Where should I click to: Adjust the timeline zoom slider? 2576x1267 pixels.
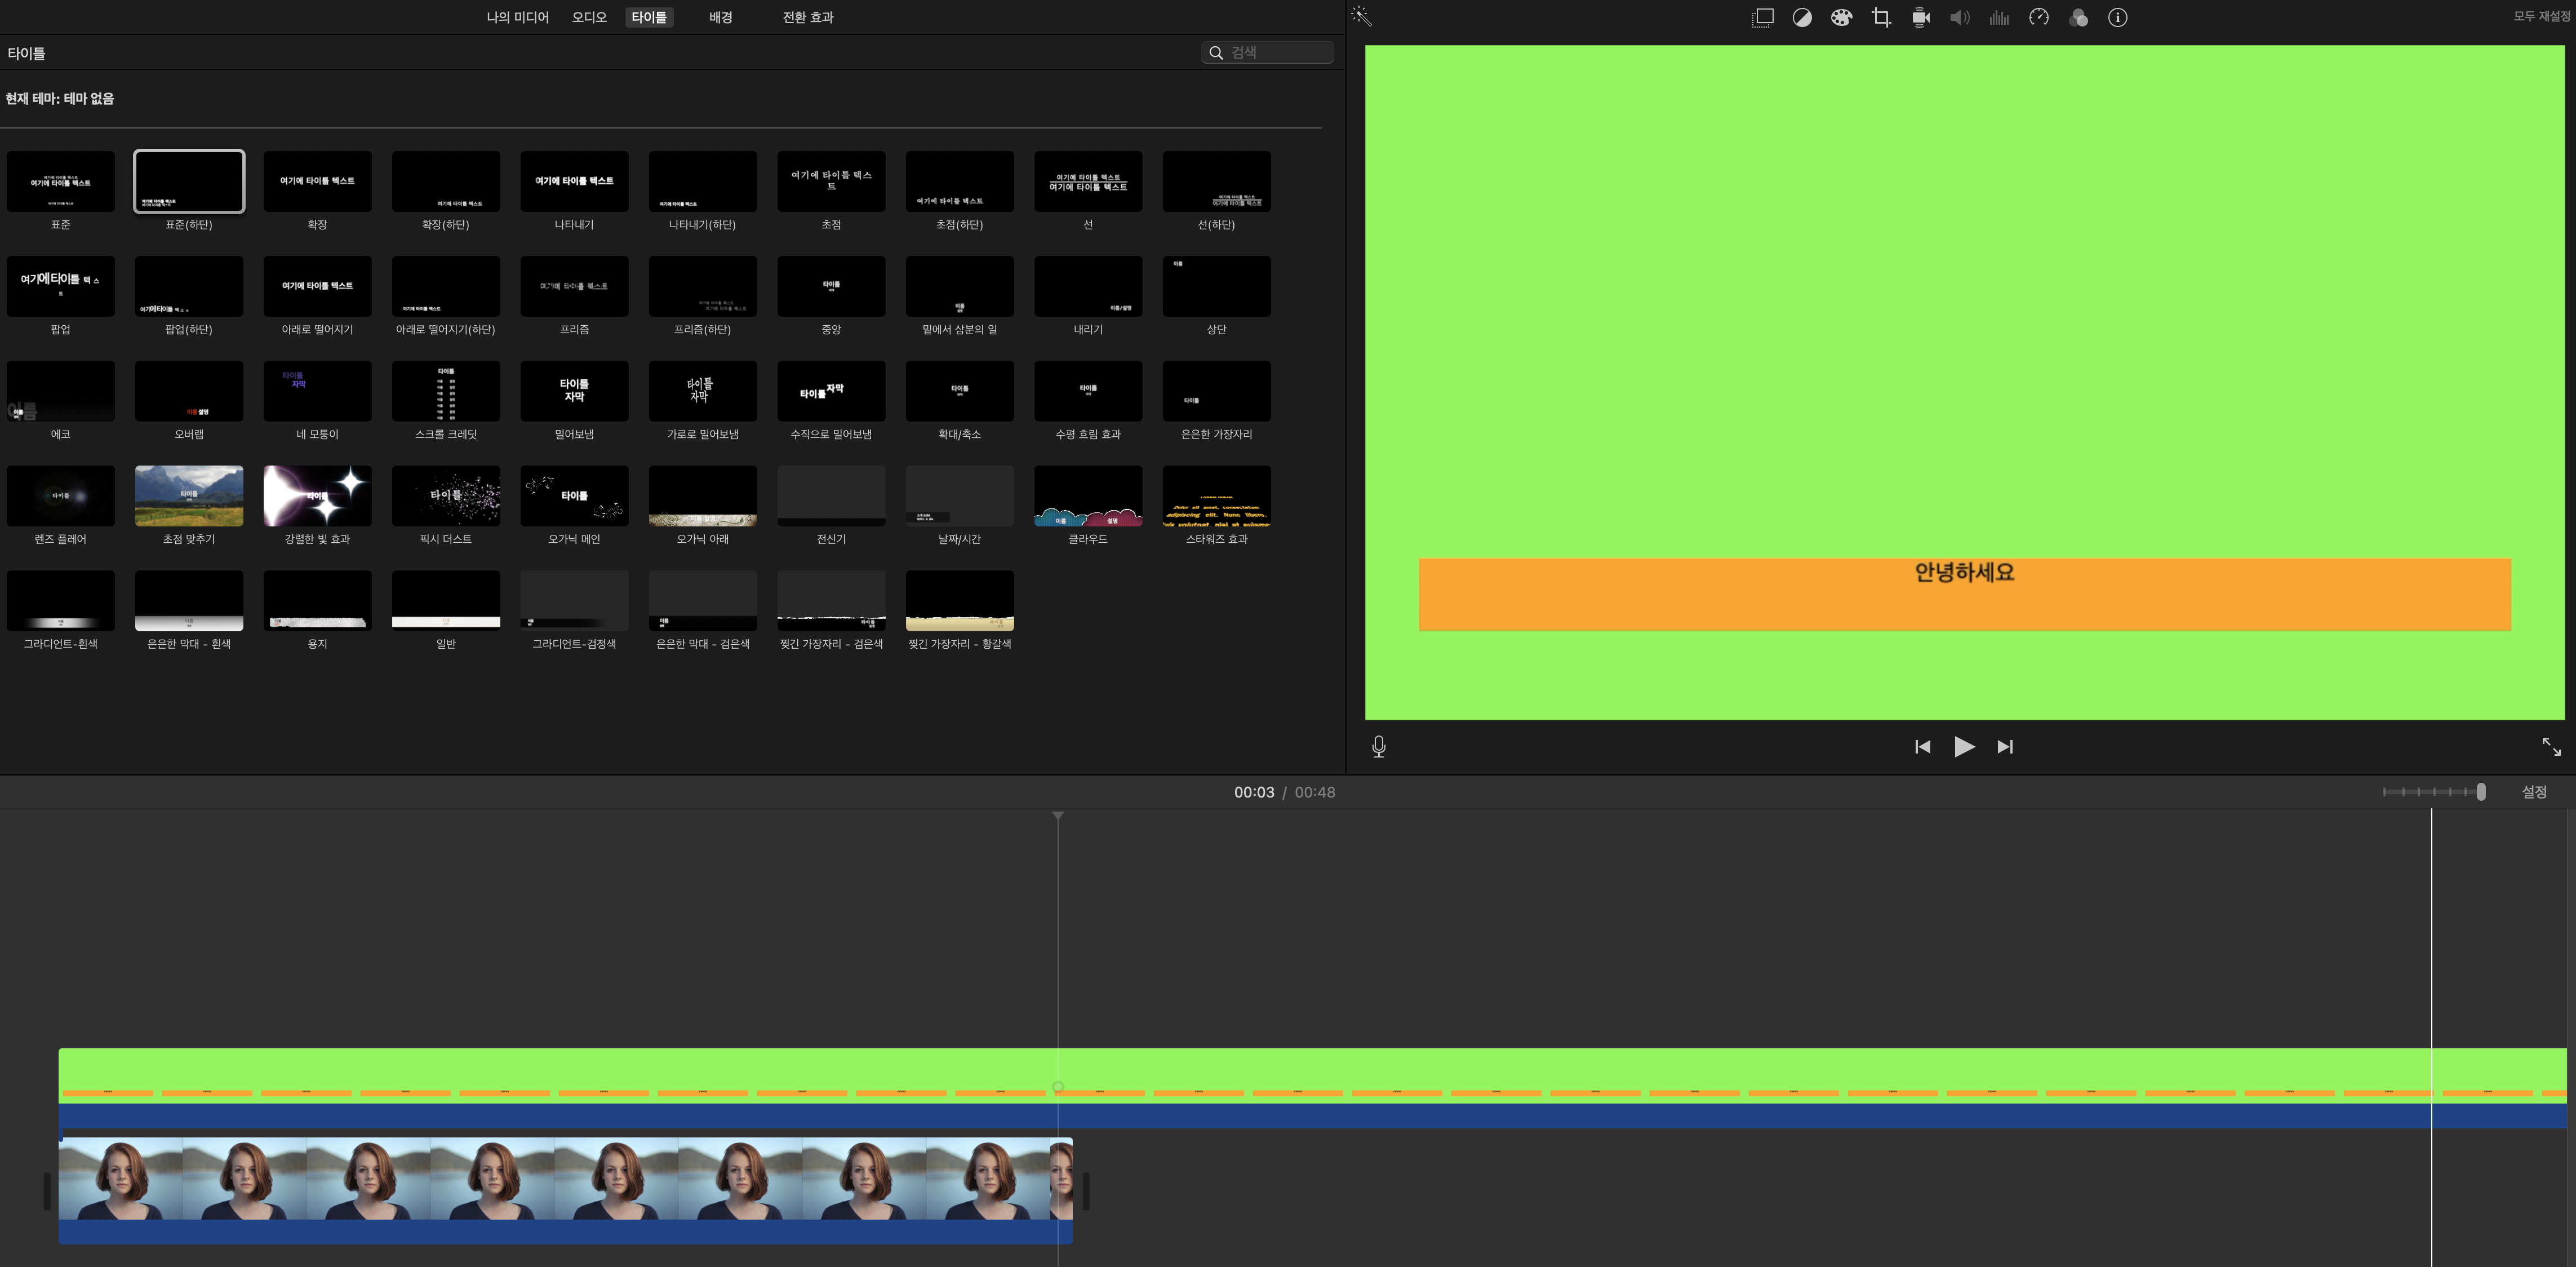pos(2480,792)
